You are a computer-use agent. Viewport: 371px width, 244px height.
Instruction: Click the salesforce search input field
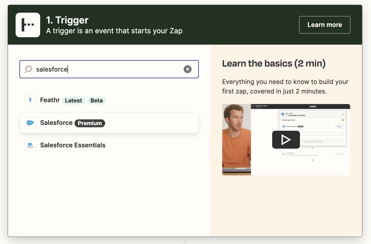click(109, 69)
